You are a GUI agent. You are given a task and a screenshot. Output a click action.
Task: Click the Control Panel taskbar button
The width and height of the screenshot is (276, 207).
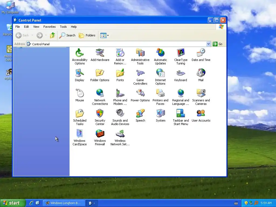point(92,203)
